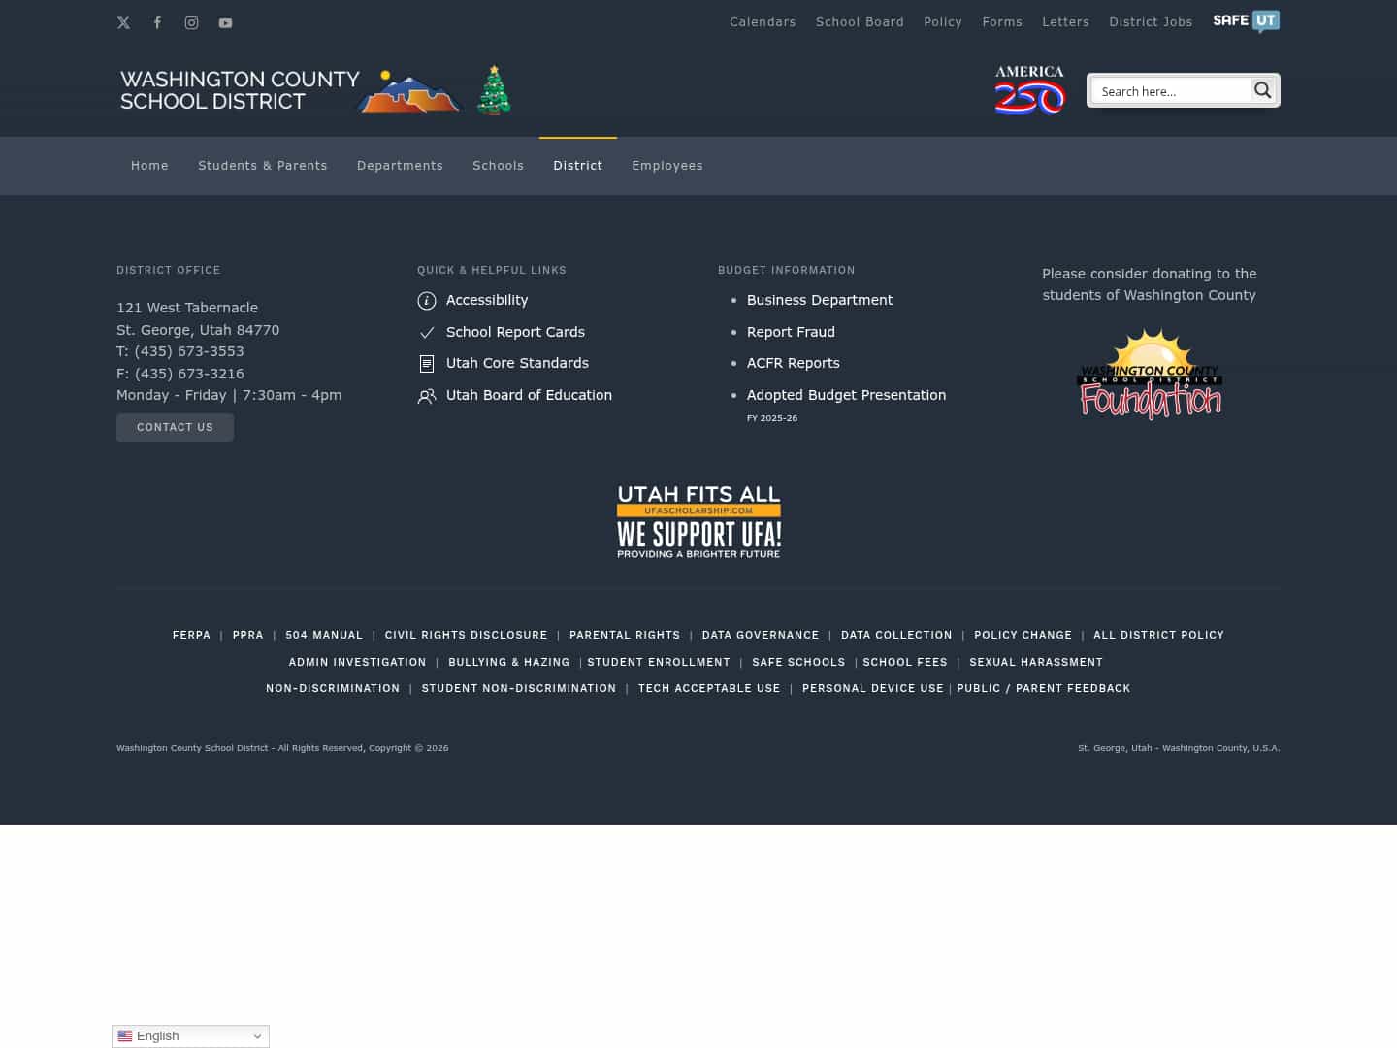
Task: Open the FERPA footer link
Action: click(191, 635)
